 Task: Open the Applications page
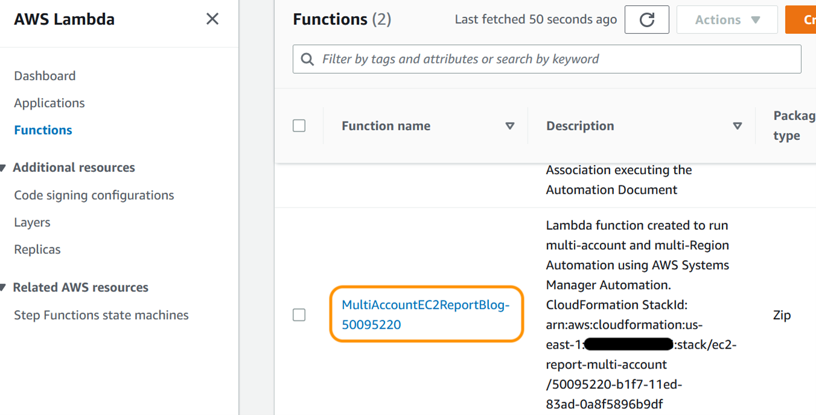point(49,103)
